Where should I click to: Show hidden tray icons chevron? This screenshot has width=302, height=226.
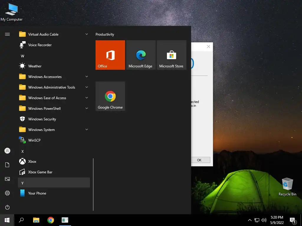[x=250, y=220]
